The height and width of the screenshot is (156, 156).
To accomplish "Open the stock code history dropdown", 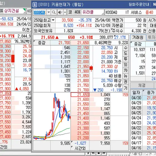I will click(49, 12).
